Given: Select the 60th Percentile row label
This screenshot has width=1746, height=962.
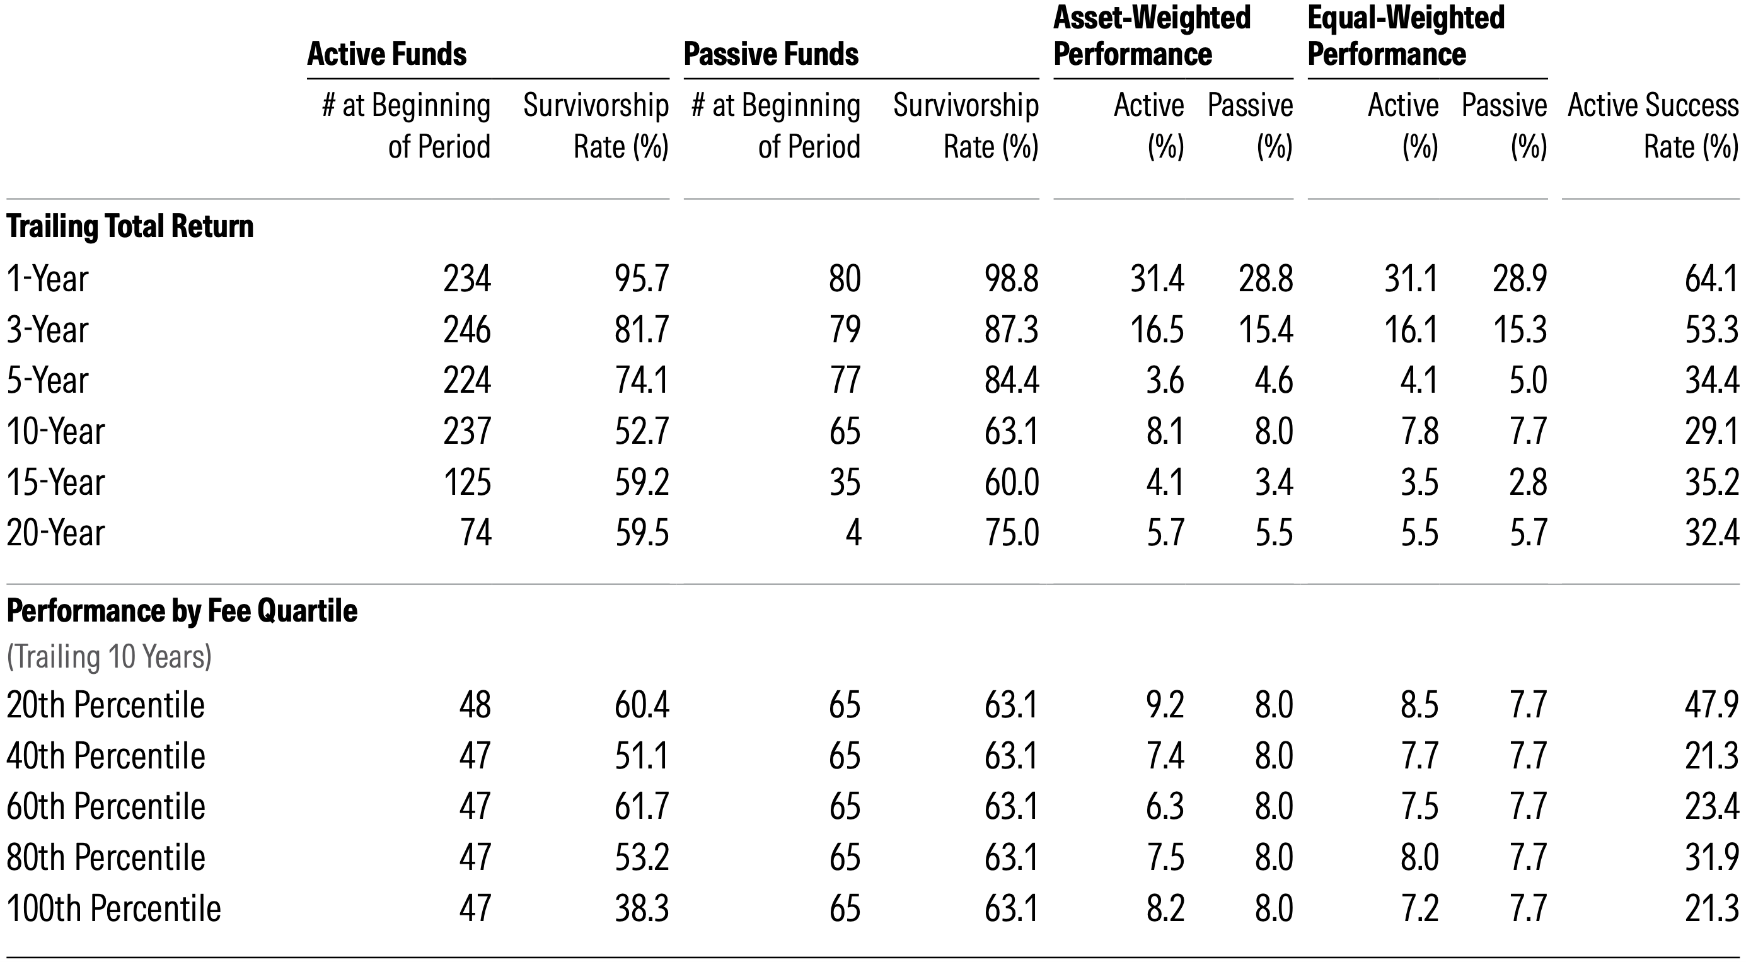Looking at the screenshot, I should pyautogui.click(x=105, y=807).
